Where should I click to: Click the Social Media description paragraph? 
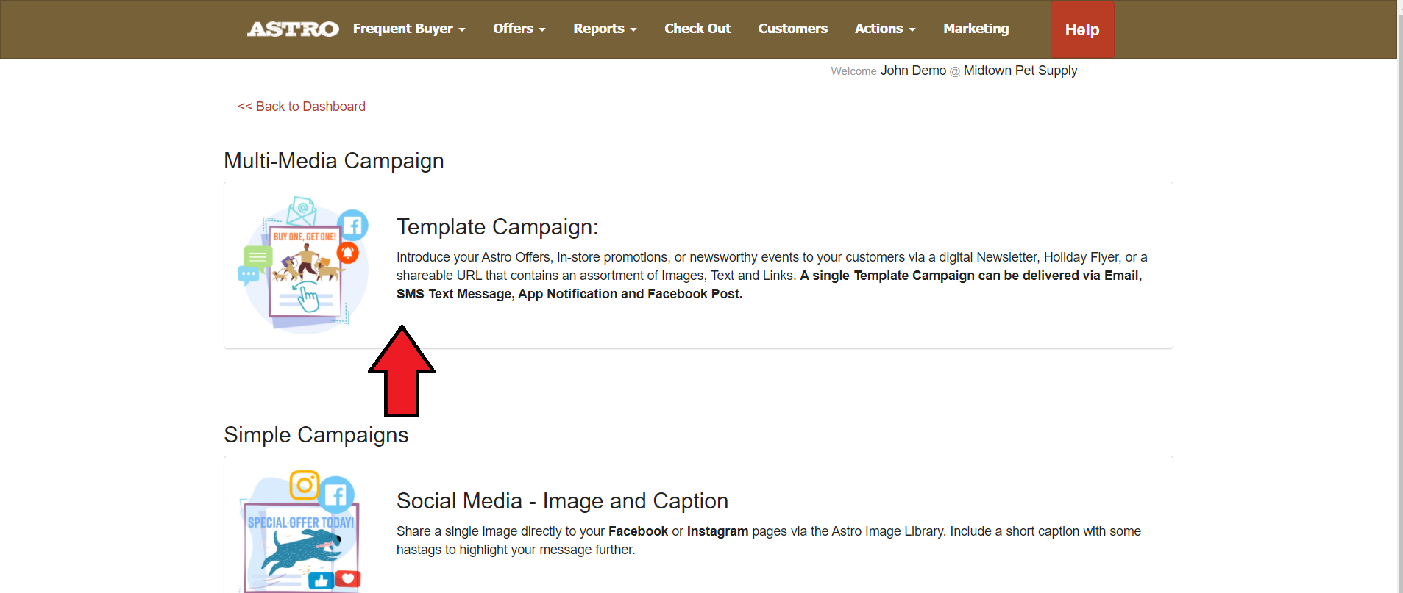pyautogui.click(x=769, y=540)
